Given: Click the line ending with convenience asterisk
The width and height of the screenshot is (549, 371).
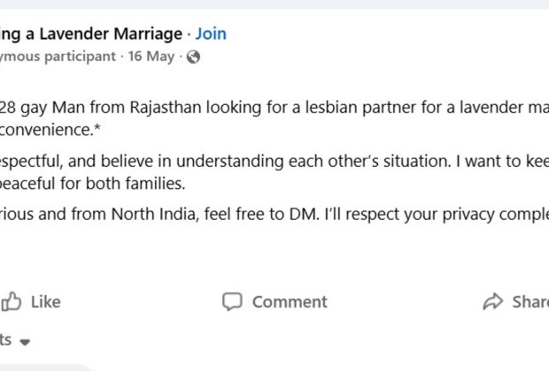Looking at the screenshot, I should click(50, 130).
